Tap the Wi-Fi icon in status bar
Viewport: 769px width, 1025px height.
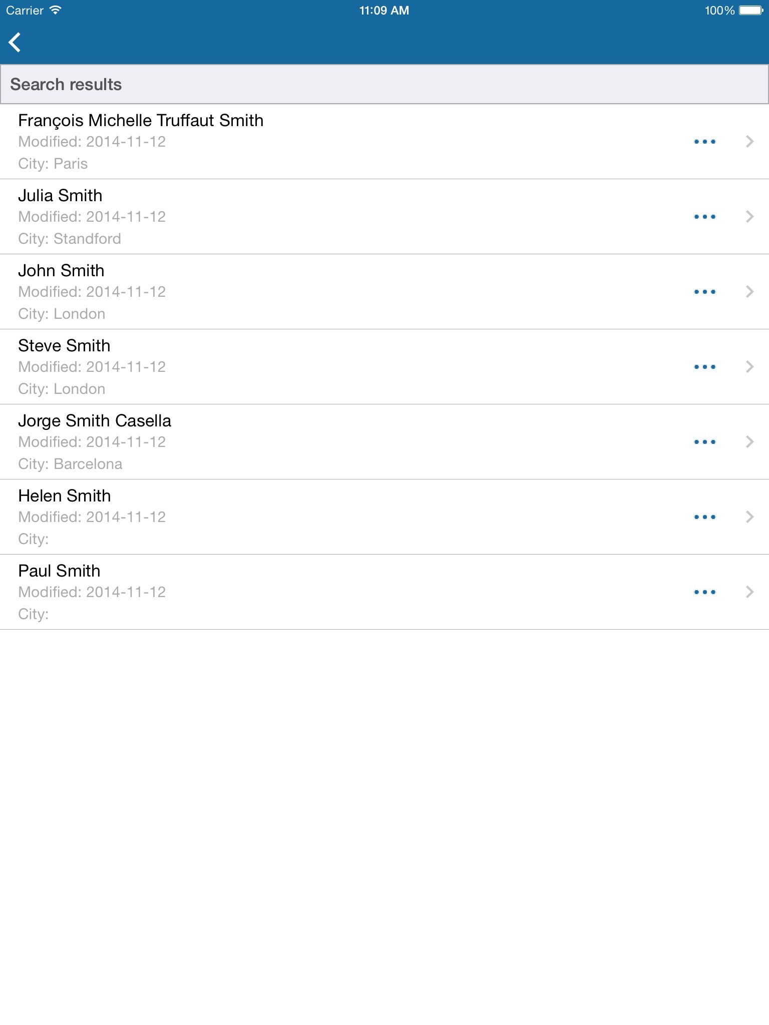coord(56,11)
